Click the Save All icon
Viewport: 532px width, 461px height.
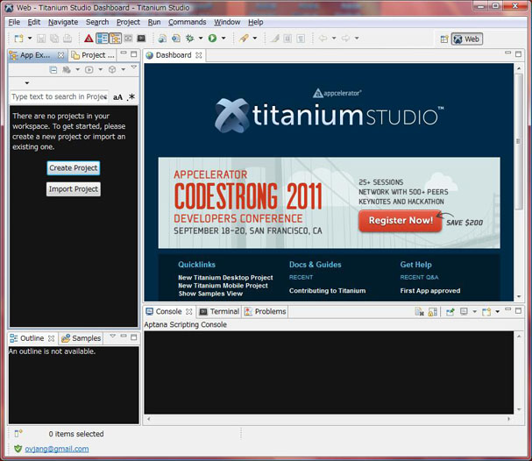[54, 39]
